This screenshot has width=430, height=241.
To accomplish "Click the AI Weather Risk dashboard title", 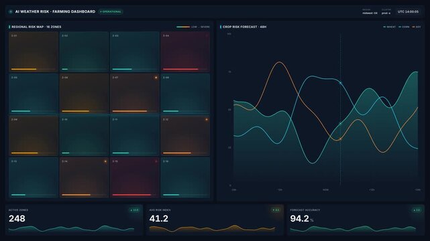I will click(x=55, y=11).
